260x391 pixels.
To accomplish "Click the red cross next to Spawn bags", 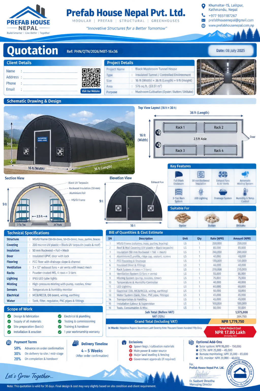I will tap(131, 346).
